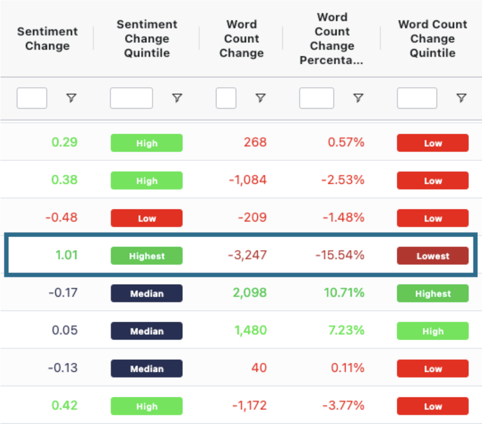Sort by the Sentiment Change column header
Image resolution: width=482 pixels, height=424 pixels.
point(47,38)
